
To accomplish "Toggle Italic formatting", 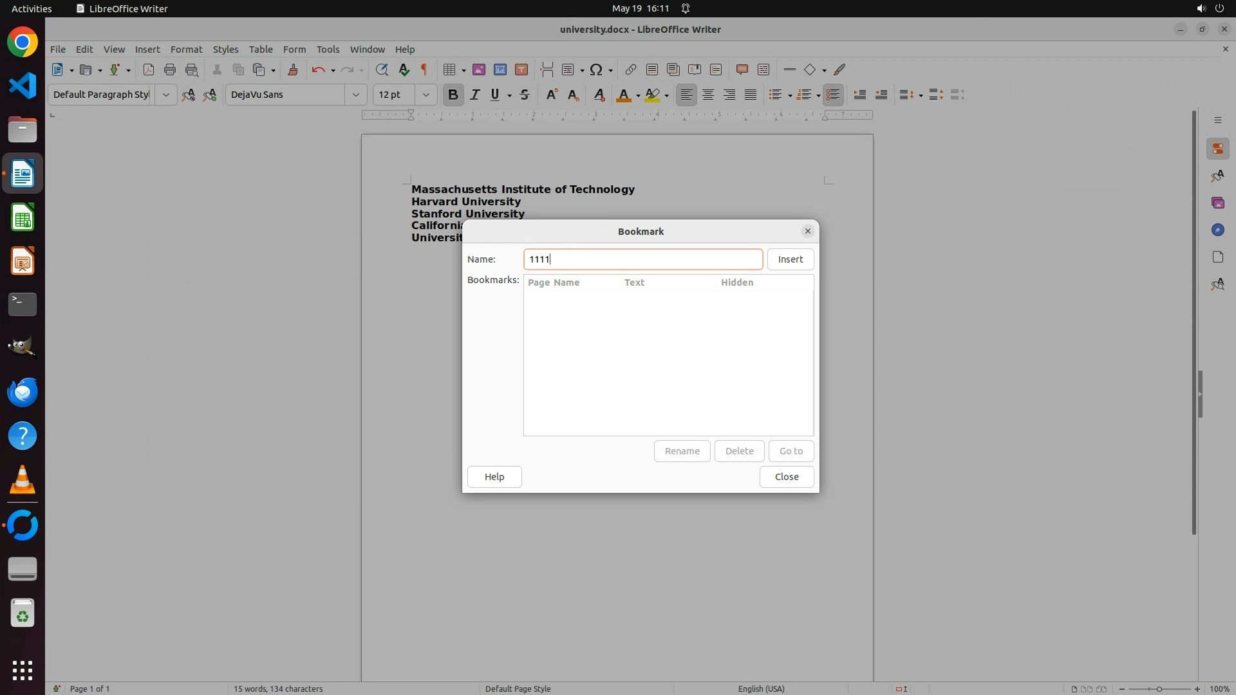I will tap(474, 95).
